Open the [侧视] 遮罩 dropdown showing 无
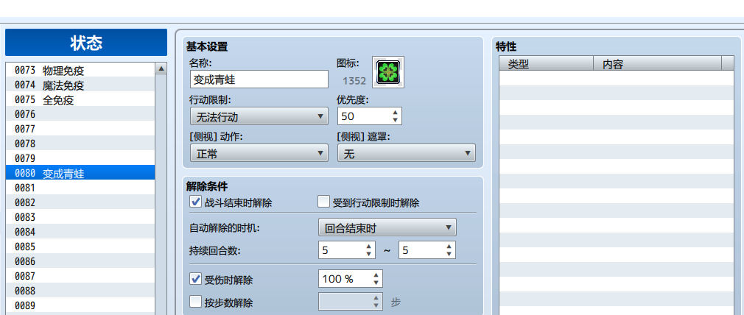 (x=407, y=153)
